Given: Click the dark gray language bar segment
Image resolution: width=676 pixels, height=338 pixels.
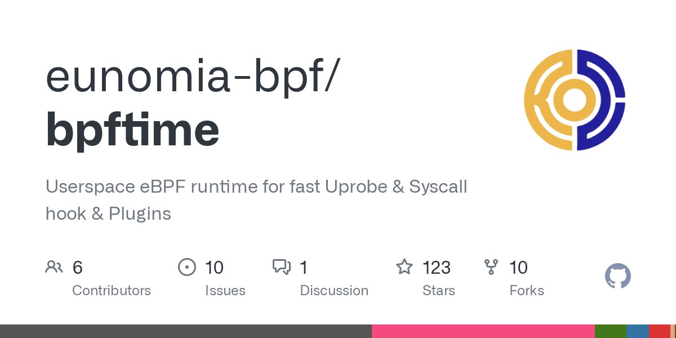Looking at the screenshot, I should pyautogui.click(x=186, y=331).
